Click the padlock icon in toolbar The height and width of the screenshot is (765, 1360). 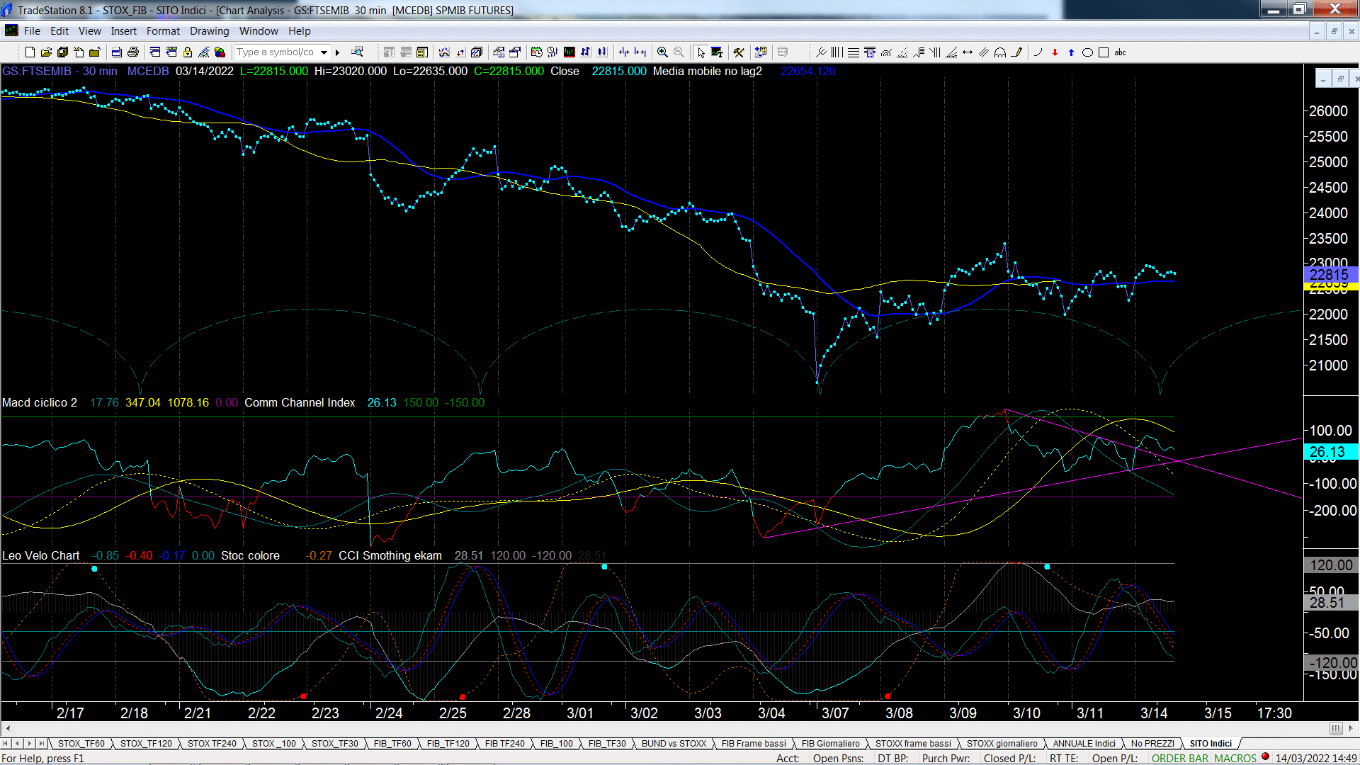(188, 52)
